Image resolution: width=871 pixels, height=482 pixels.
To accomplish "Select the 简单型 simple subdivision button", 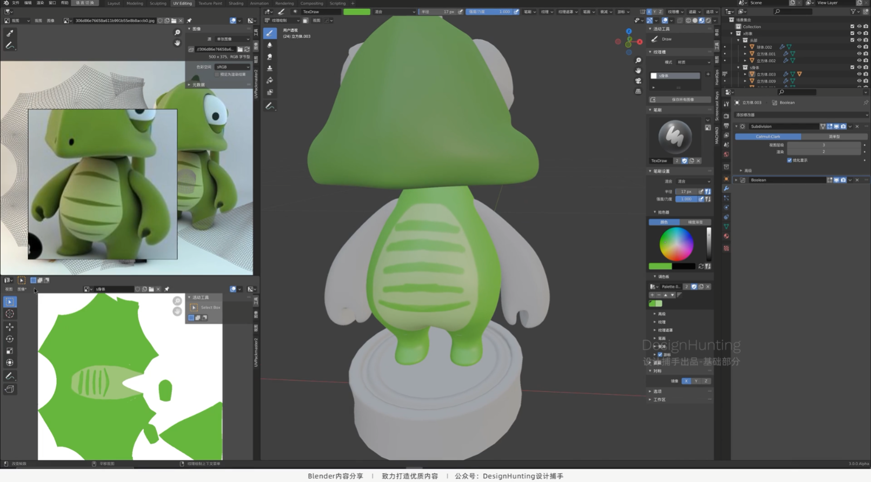I will 834,136.
